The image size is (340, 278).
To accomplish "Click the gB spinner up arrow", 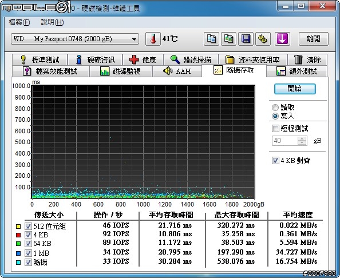I will (x=302, y=138).
